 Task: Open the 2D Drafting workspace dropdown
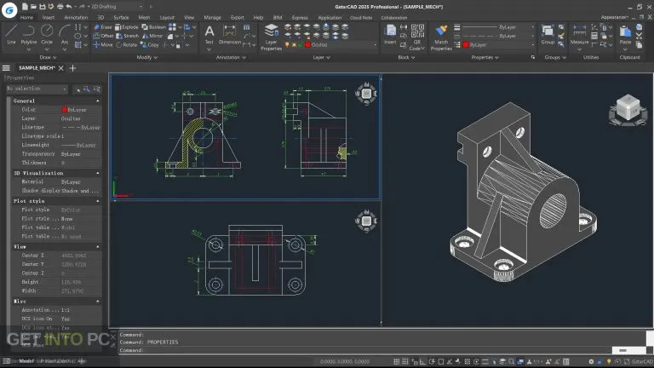118,7
